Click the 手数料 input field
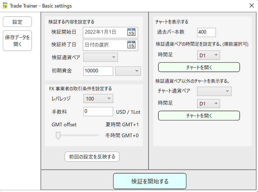The height and width of the screenshot is (192, 258). tap(98, 111)
